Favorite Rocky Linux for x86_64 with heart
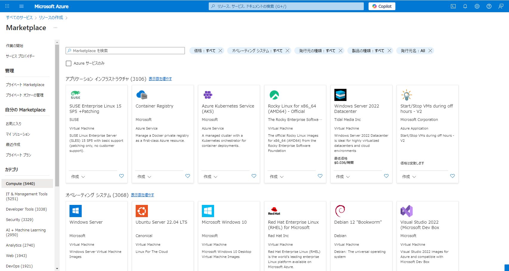The image size is (509, 271). [x=320, y=176]
